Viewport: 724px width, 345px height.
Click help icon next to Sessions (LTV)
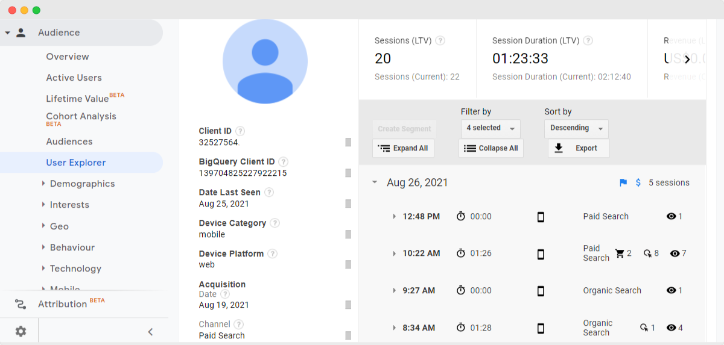(440, 41)
